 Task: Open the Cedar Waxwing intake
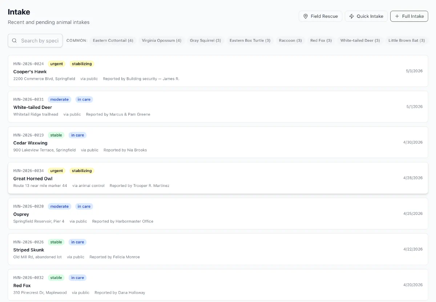[x=218, y=142]
